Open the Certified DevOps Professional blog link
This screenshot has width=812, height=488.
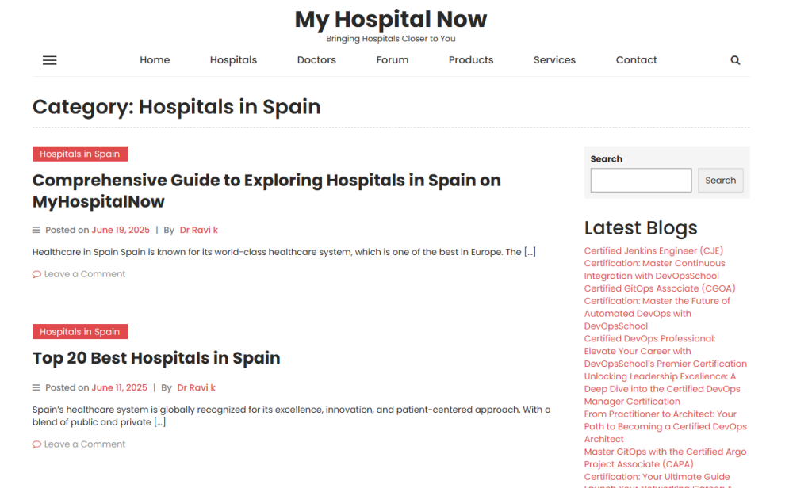tap(665, 352)
